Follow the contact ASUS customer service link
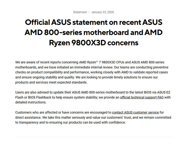The width and height of the screenshot is (184, 143). tap(135, 112)
